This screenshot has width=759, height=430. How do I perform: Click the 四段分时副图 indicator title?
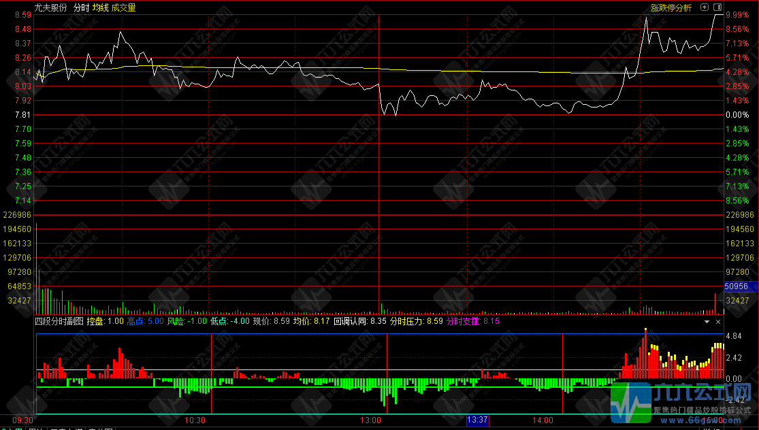click(x=59, y=321)
